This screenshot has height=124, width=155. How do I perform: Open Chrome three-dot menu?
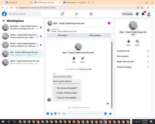(x=152, y=8)
